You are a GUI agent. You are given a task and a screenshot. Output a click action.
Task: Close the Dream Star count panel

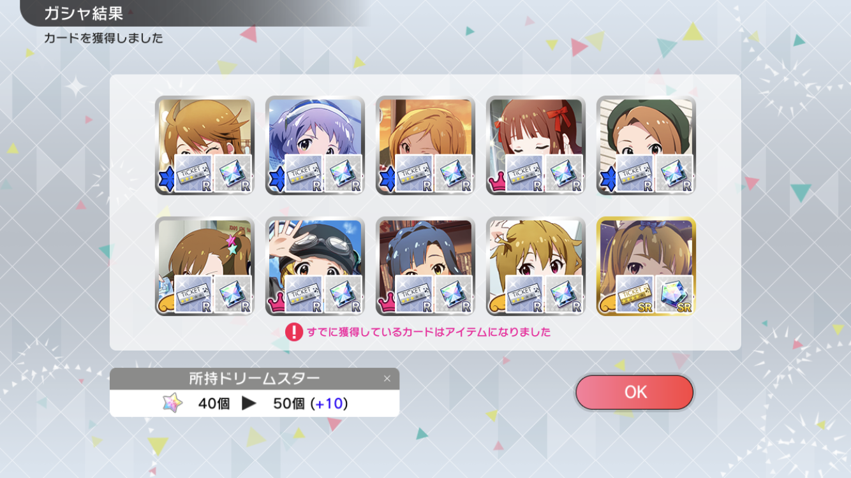pos(387,379)
